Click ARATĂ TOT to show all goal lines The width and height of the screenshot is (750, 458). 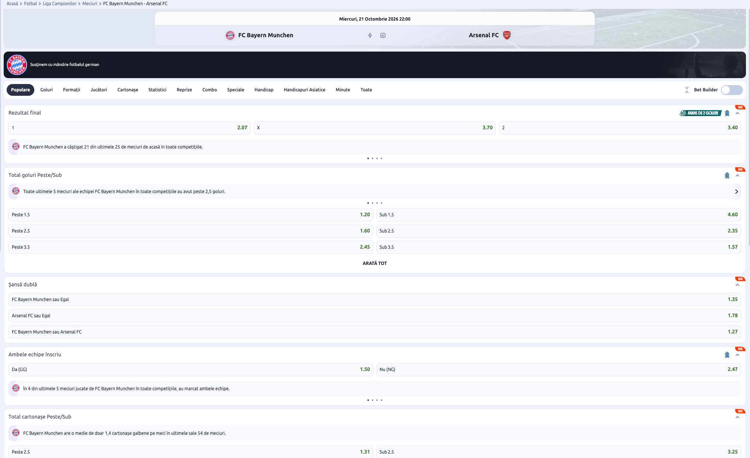[x=375, y=263]
